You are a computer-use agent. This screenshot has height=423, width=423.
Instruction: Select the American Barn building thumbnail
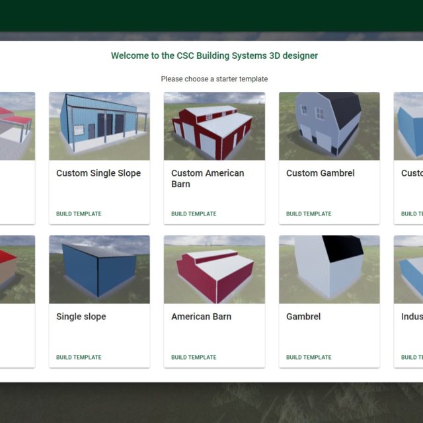click(214, 270)
